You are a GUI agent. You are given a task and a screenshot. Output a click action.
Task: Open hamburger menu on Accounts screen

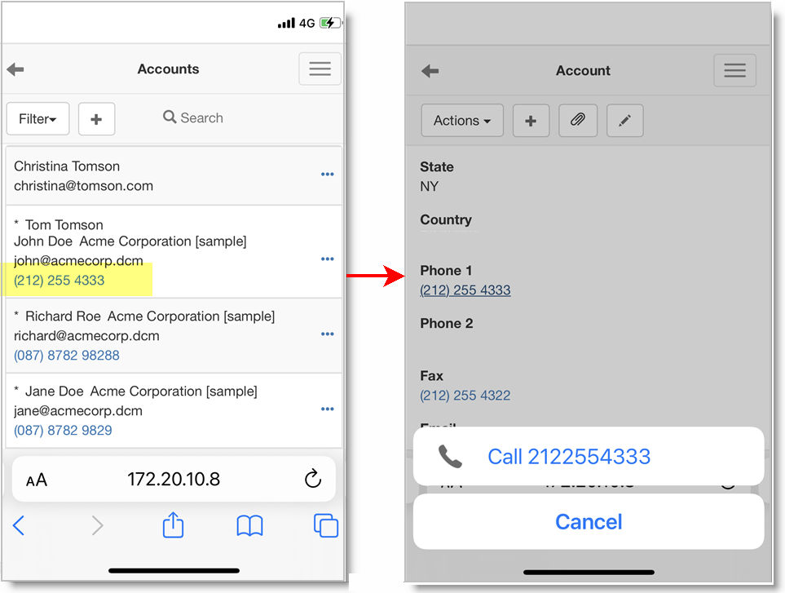pos(320,69)
